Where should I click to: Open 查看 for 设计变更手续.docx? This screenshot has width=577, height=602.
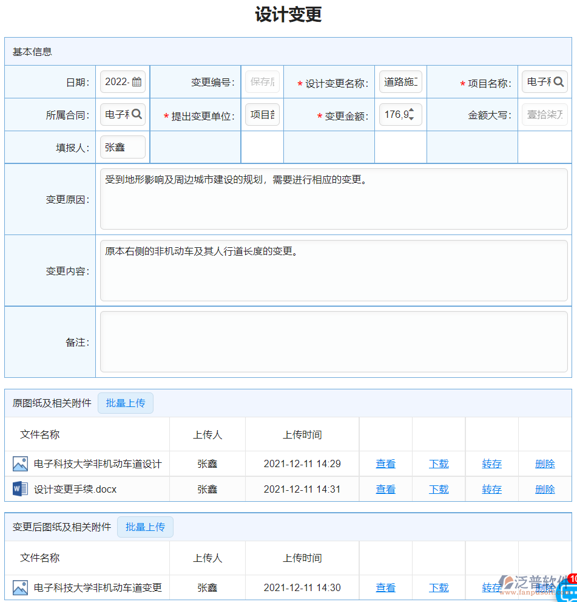click(x=386, y=489)
